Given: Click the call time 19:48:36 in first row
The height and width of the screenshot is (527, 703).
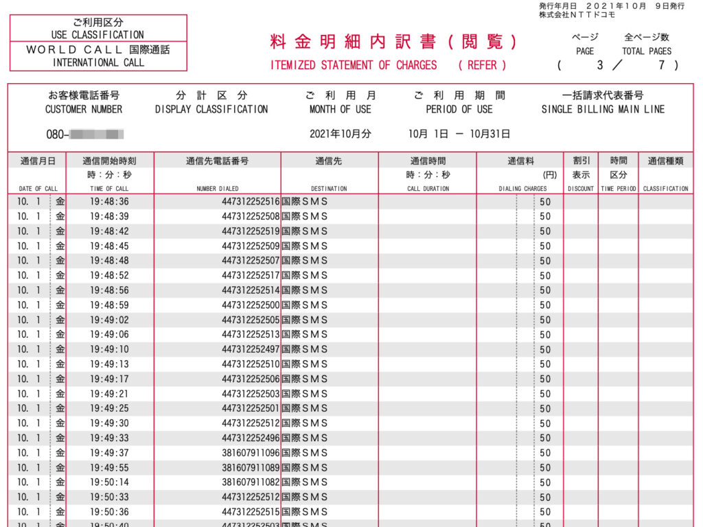Looking at the screenshot, I should 109,202.
